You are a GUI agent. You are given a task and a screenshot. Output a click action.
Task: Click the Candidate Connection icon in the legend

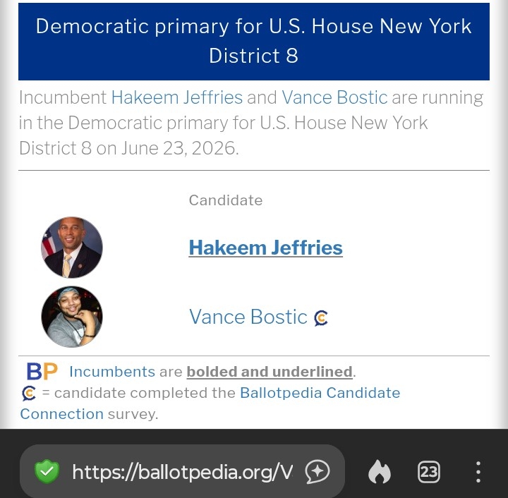(x=29, y=393)
